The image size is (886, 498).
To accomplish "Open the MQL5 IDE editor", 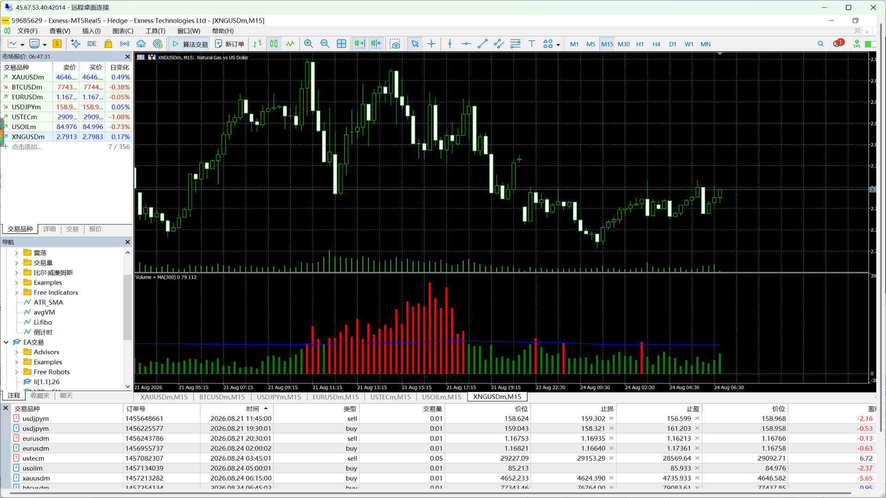I will 92,44.
